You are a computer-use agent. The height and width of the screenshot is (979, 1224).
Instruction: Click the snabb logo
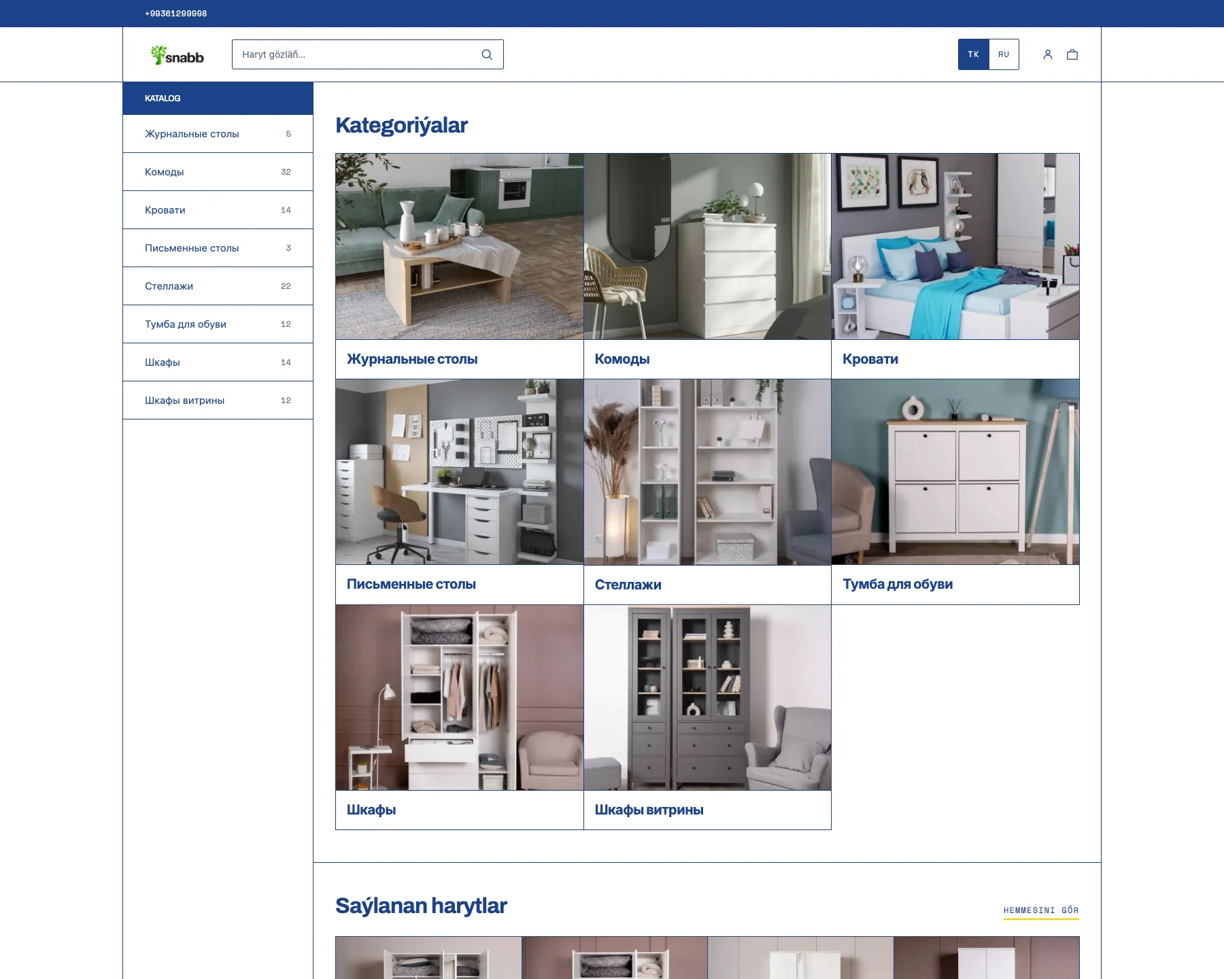click(177, 55)
